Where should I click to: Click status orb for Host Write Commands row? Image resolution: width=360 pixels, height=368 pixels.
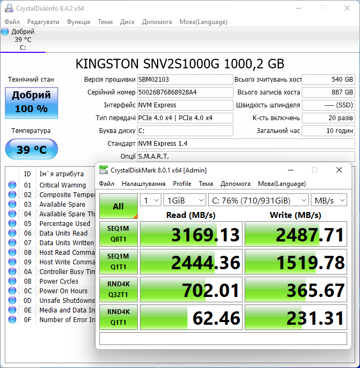coord(12,262)
